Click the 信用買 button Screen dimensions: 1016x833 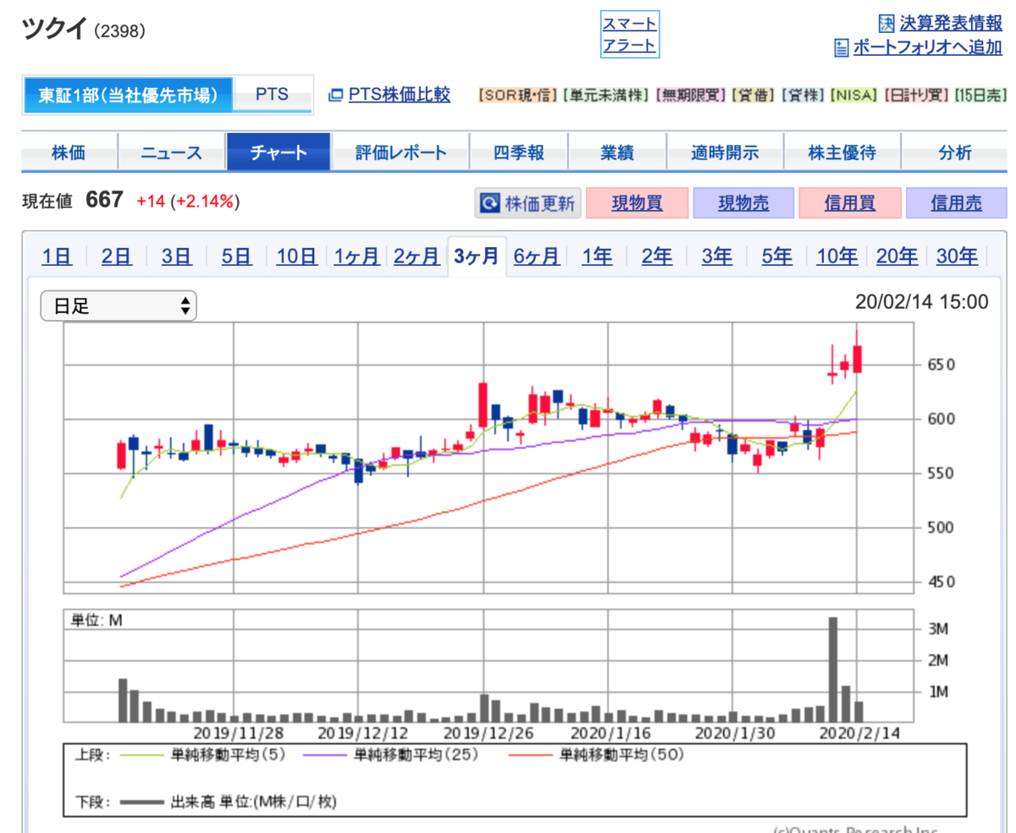click(x=849, y=203)
